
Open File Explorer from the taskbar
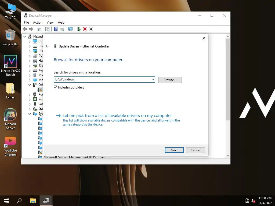(33, 200)
